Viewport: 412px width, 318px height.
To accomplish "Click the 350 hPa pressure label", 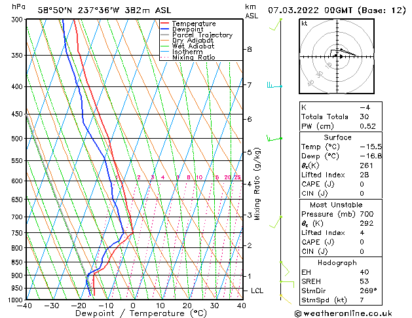I will [18, 56].
